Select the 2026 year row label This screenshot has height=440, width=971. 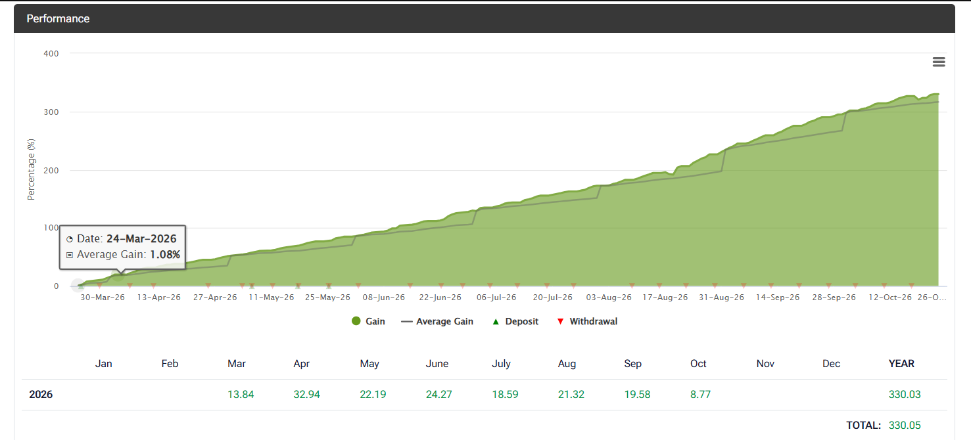[x=41, y=395]
